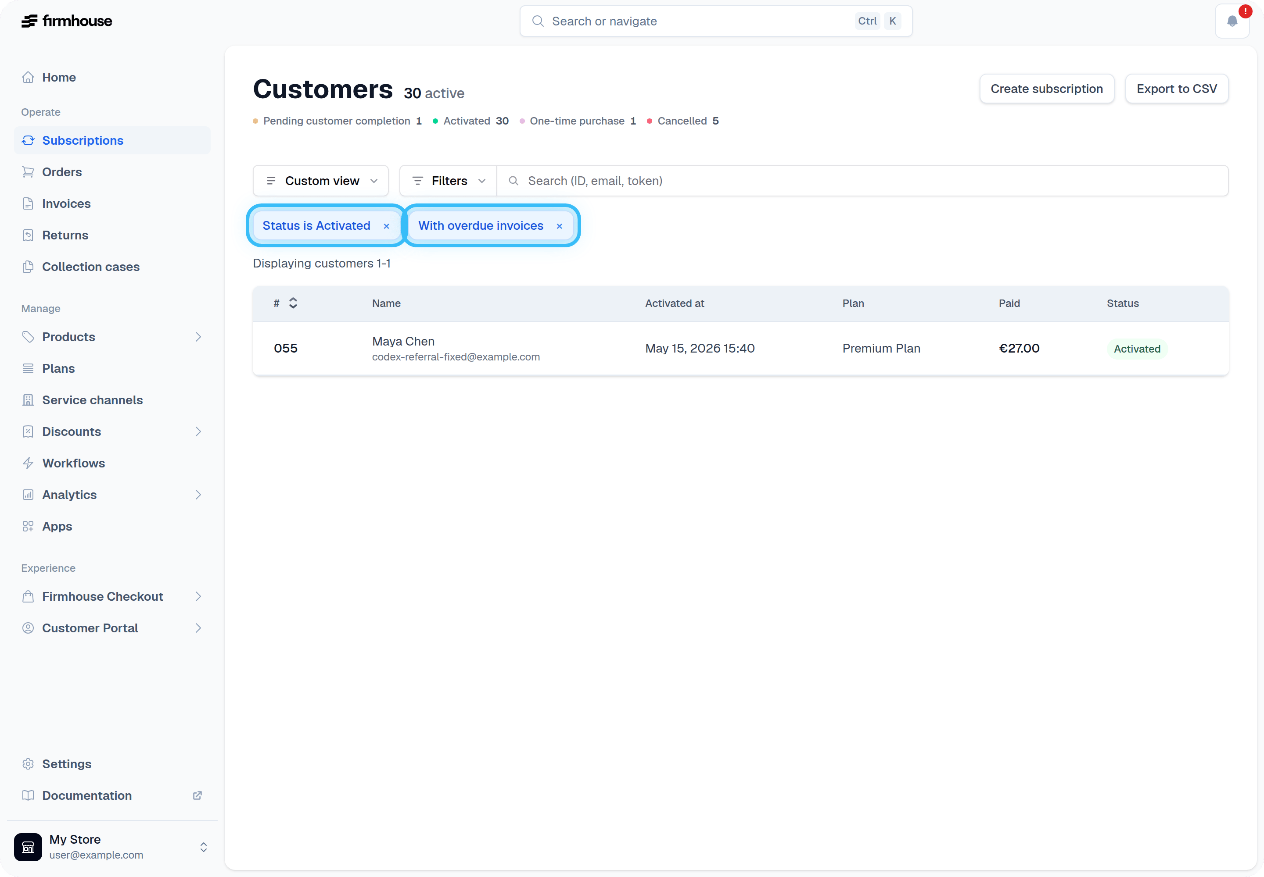Click the Premium Plan cell
The width and height of the screenshot is (1264, 877).
(881, 348)
